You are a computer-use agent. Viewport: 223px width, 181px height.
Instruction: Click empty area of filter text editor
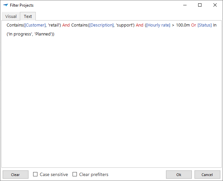(x=111, y=99)
